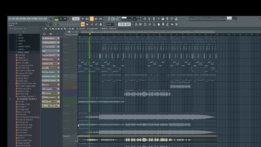This screenshot has height=147, width=261.
Task: Open the VIEW menu
Action: click(x=29, y=19)
